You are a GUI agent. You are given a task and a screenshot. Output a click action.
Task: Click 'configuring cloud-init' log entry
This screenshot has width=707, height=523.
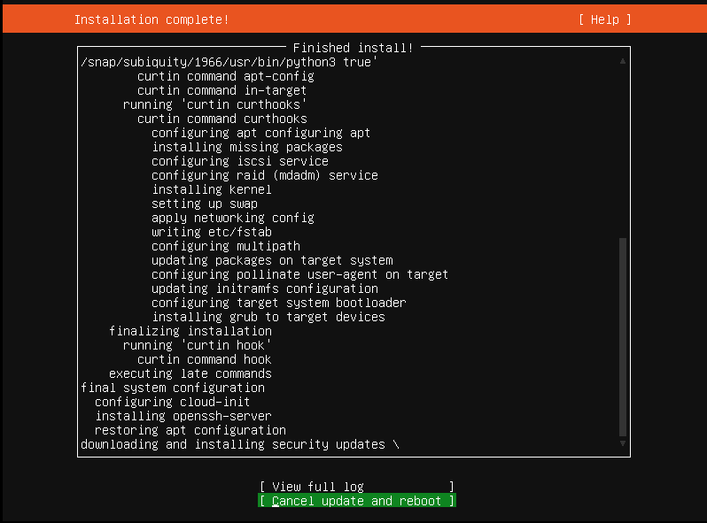(x=172, y=402)
